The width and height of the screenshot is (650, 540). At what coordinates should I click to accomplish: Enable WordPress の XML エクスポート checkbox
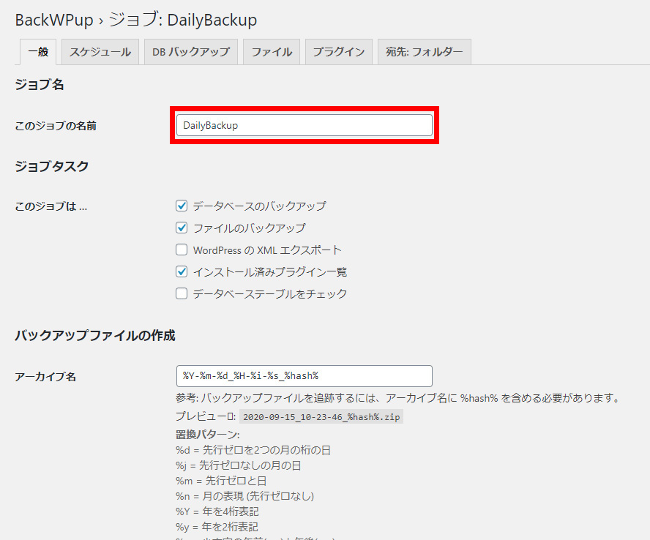click(182, 250)
